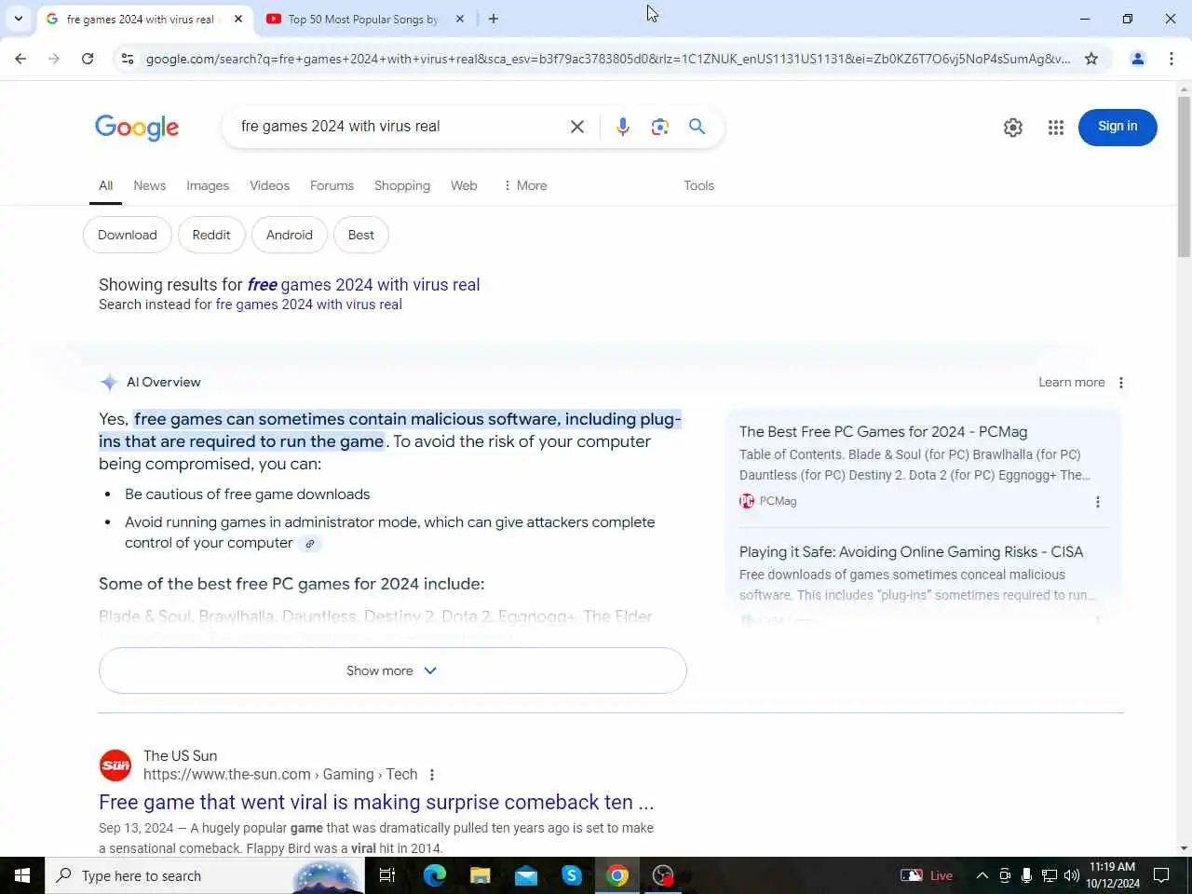Switch to the Images results tab
The image size is (1192, 894).
coord(208,186)
